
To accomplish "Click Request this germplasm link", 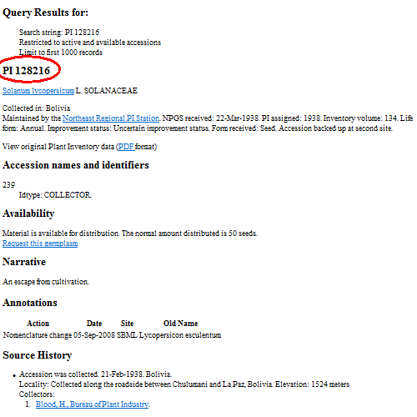I will (40, 244).
